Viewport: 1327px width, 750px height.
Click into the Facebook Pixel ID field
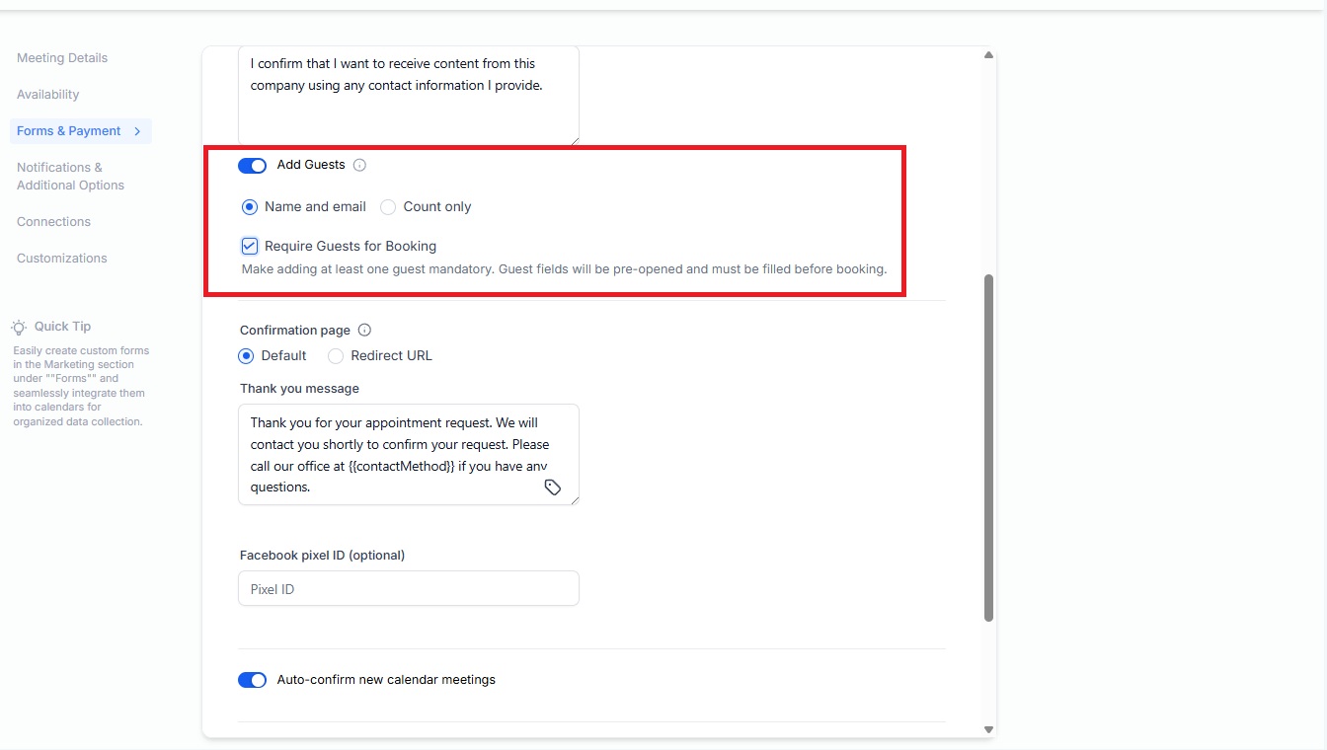click(x=409, y=588)
